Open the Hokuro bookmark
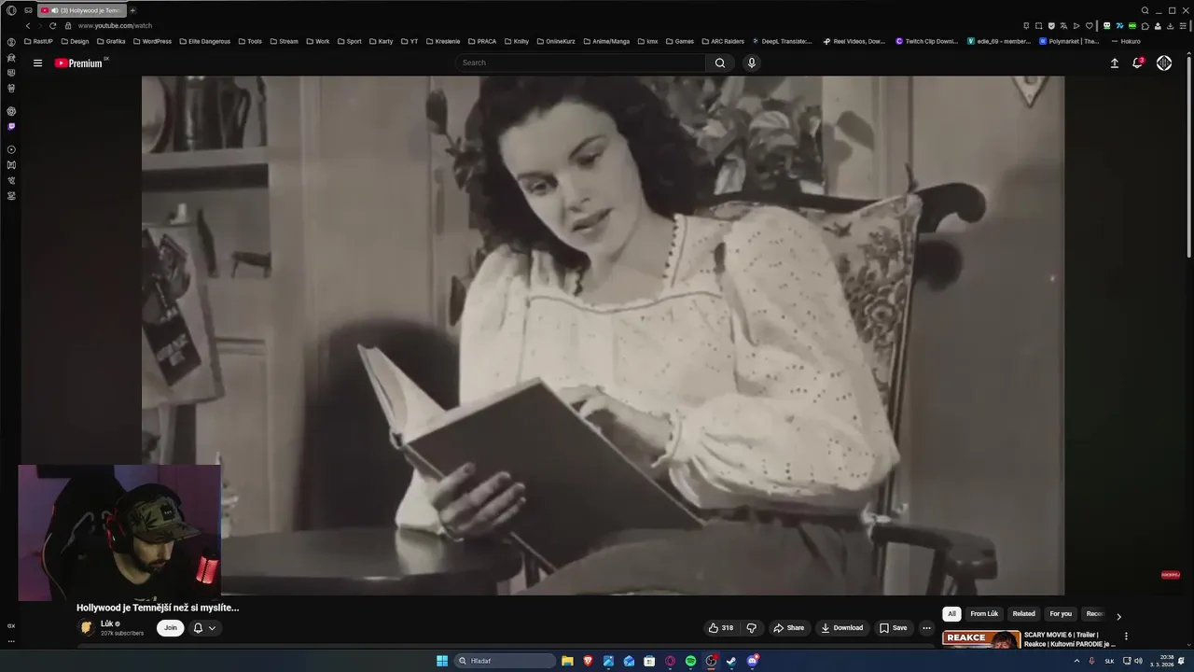 point(1126,41)
